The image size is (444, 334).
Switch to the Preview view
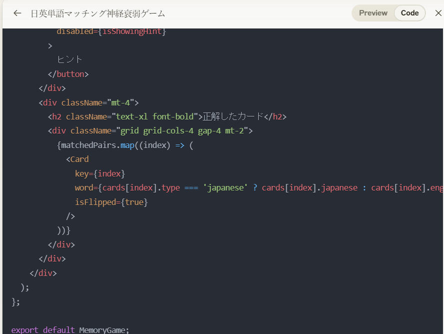pos(373,13)
